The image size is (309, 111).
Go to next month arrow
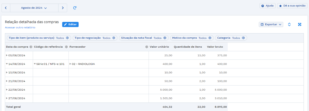coord(63,8)
